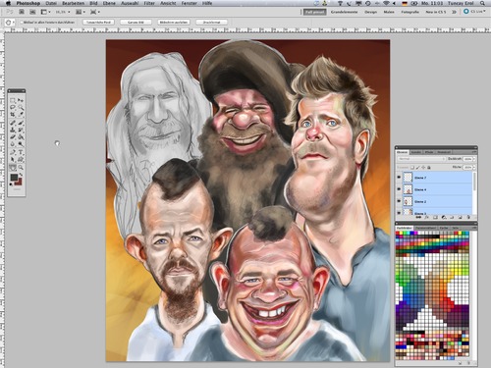Click the foreground color swatch

point(14,178)
